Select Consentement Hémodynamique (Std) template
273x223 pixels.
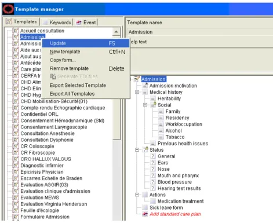coord(63,120)
